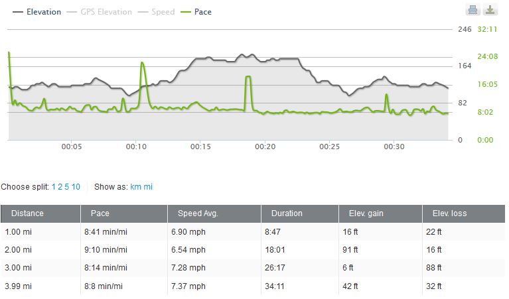This screenshot has width=509, height=299.
Task: Click the Speed Avg. column header
Action: point(198,213)
